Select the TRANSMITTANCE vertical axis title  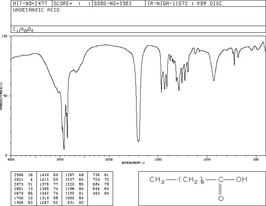(1, 96)
